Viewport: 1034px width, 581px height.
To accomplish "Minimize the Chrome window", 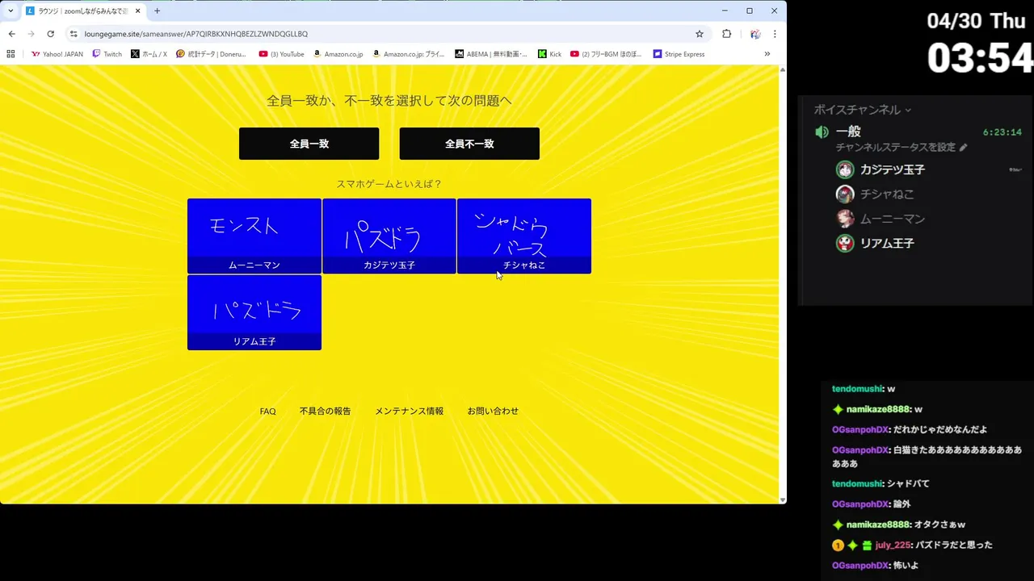I will tap(725, 10).
